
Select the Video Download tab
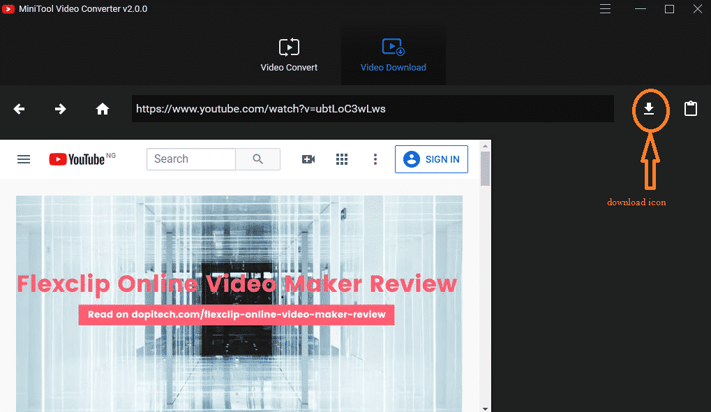point(393,54)
